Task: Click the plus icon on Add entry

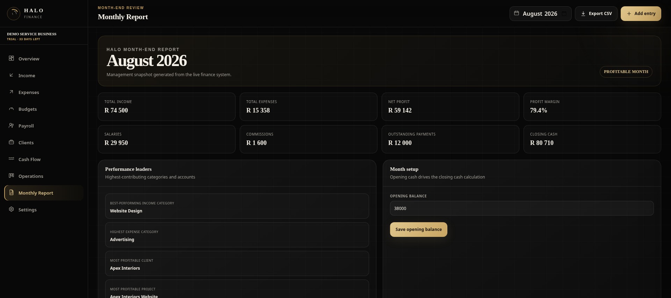Action: pyautogui.click(x=629, y=14)
